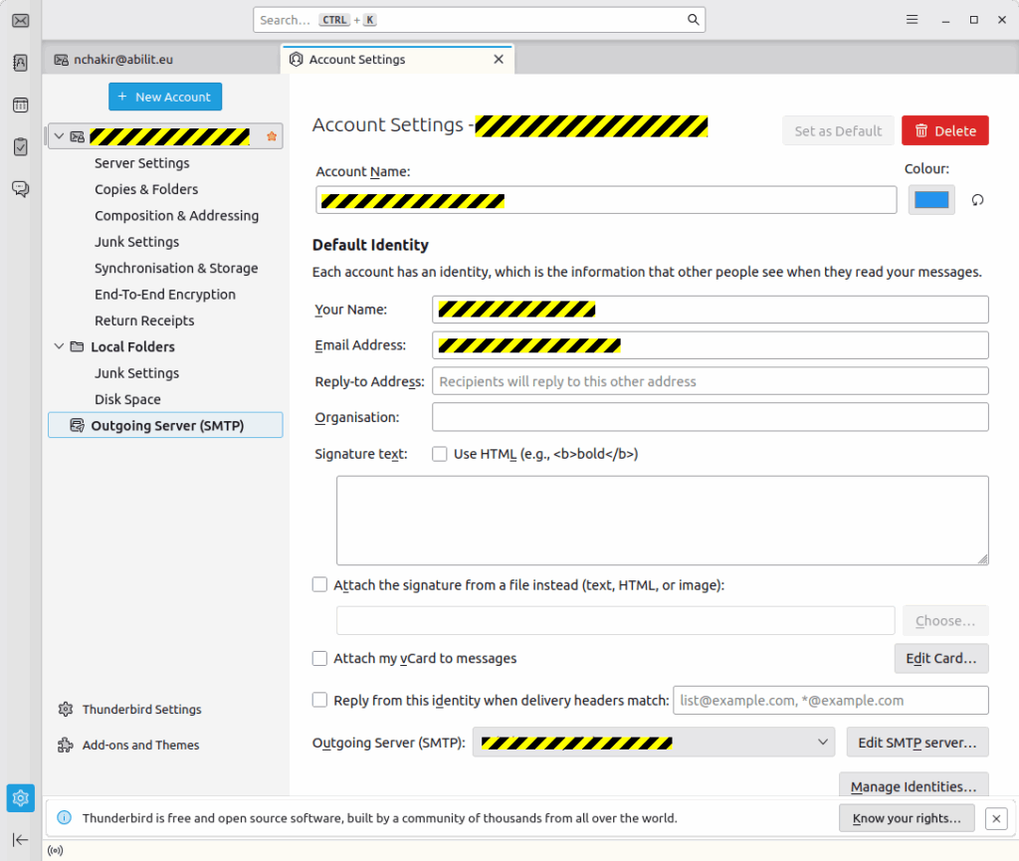1019x861 pixels.
Task: Check Attach the signature from a file
Action: (319, 585)
